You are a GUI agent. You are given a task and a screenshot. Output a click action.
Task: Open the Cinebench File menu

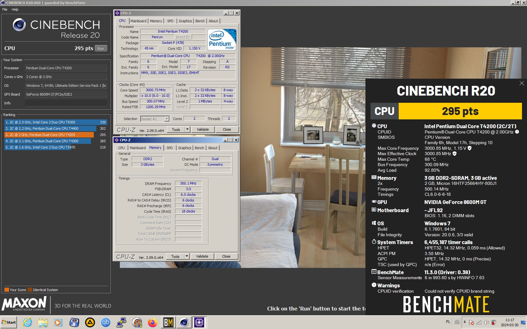click(5, 9)
